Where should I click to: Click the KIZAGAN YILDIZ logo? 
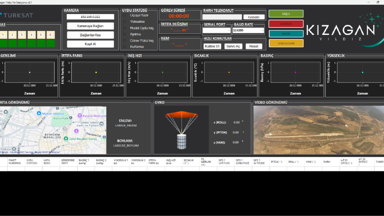344,30
